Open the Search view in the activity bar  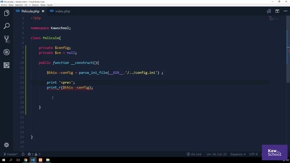(x=6, y=26)
